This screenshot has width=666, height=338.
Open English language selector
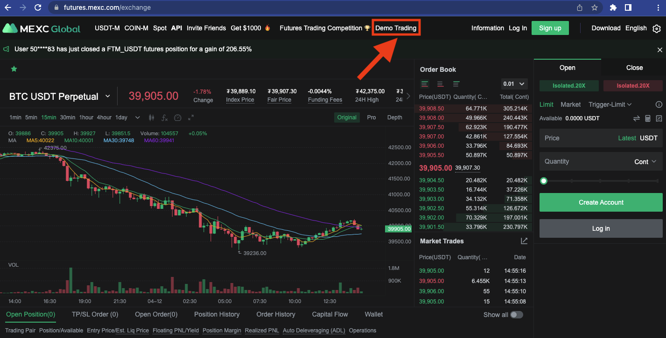click(x=636, y=28)
